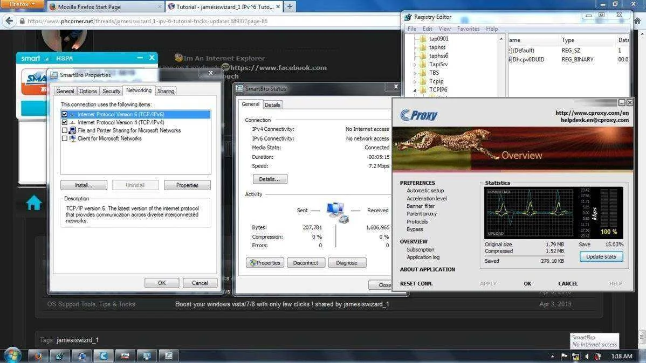Click the Firefox taskbar icon
The width and height of the screenshot is (646, 363).
(38, 356)
